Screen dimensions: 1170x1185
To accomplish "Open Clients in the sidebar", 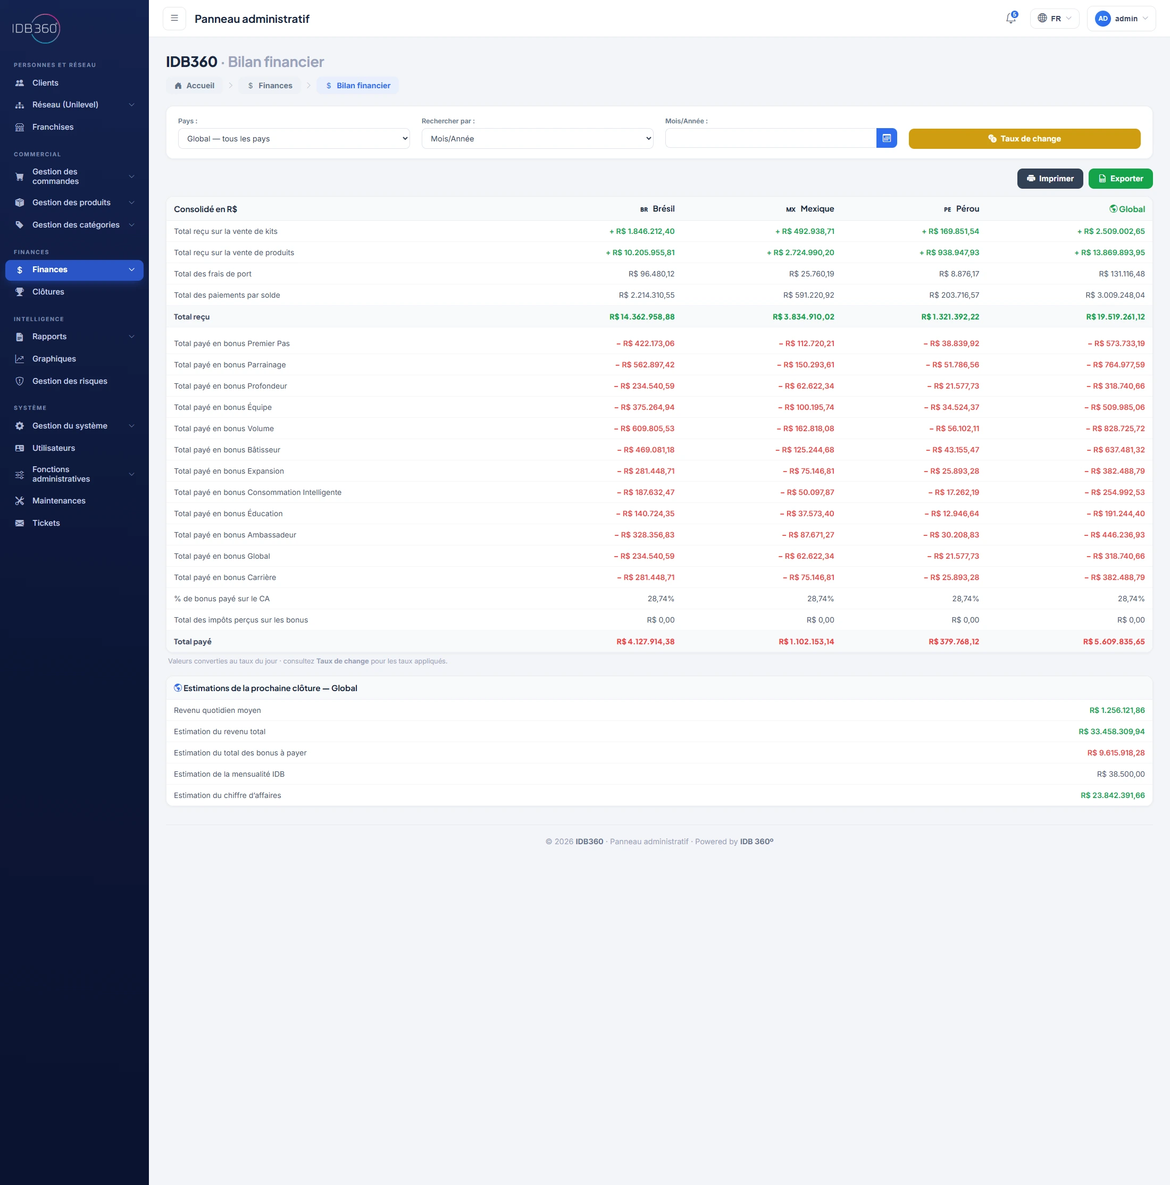I will pyautogui.click(x=74, y=83).
